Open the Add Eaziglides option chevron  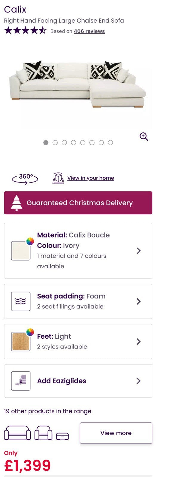[x=139, y=381]
